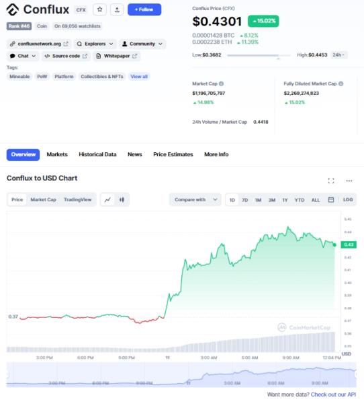Expand the Explorers dropdown
This screenshot has width=364, height=404.
[95, 44]
